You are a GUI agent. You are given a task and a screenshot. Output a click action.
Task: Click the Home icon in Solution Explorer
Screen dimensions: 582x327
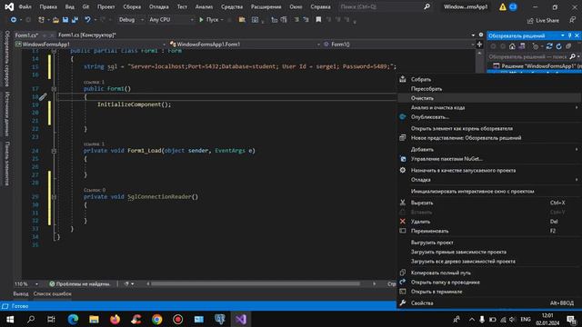pos(512,46)
